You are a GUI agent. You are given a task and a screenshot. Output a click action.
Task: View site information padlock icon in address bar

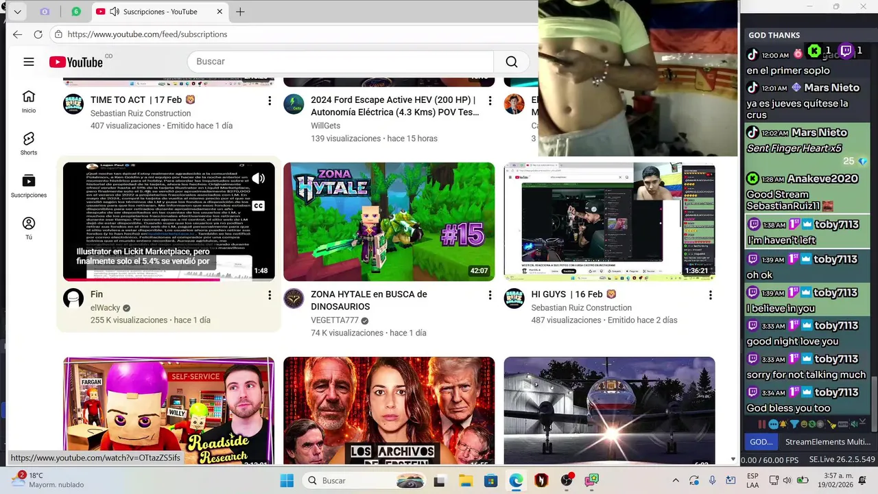pos(59,34)
